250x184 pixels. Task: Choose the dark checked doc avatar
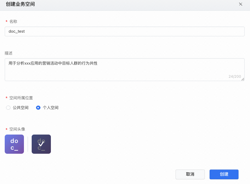point(41,144)
